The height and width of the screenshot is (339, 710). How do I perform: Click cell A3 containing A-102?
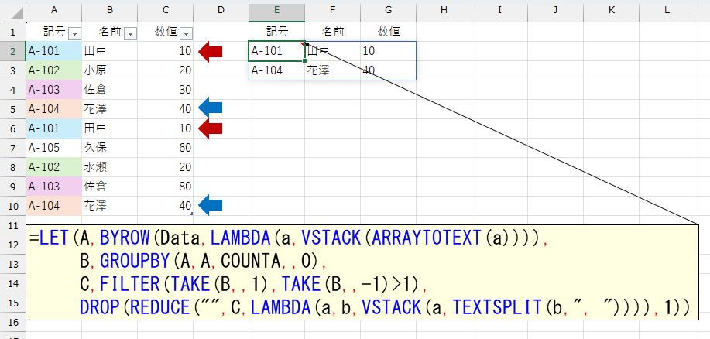point(54,70)
